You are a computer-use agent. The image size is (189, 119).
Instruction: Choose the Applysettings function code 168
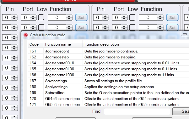(108, 87)
